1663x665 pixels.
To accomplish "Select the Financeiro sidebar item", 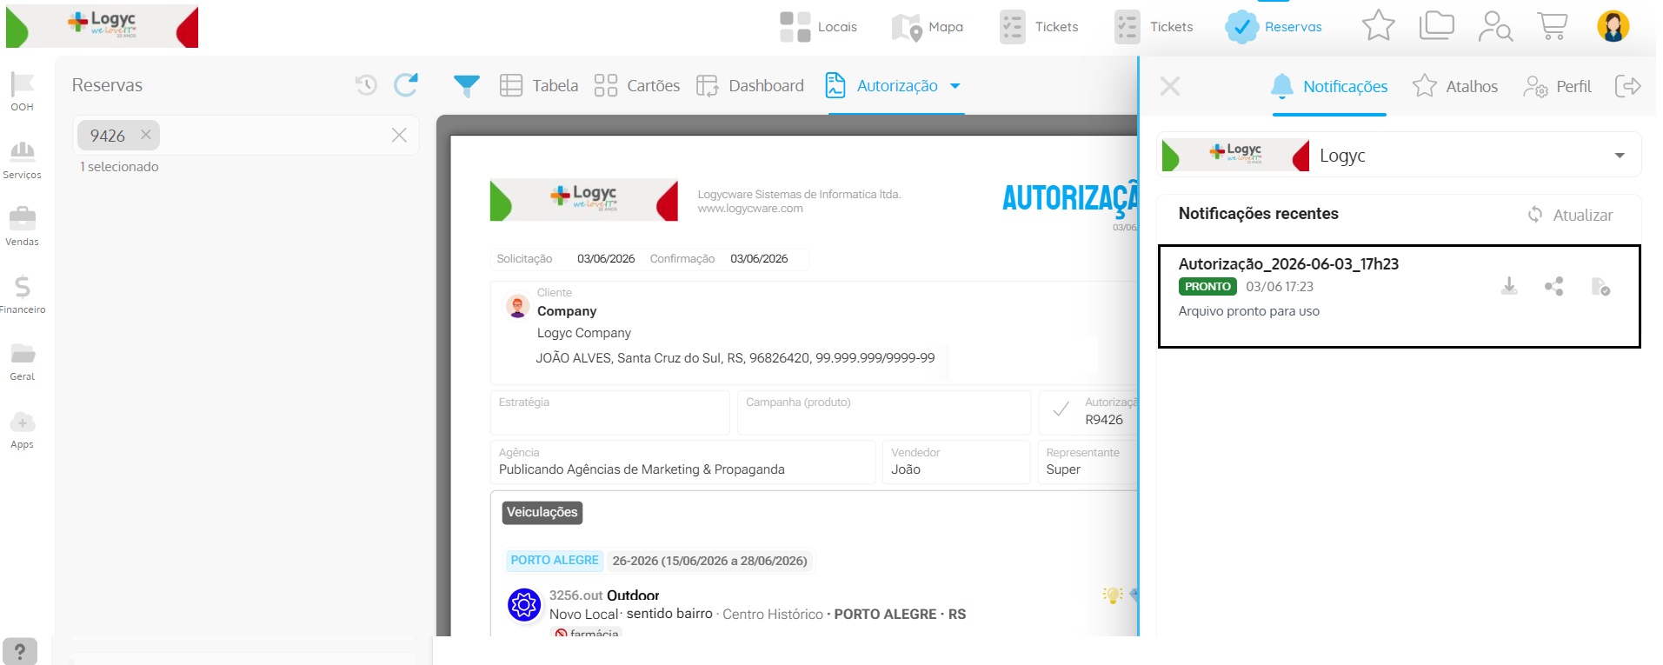I will [x=23, y=295].
